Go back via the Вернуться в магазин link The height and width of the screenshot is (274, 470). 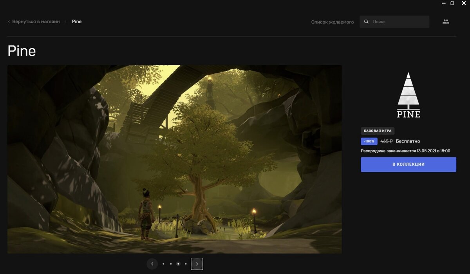(34, 22)
